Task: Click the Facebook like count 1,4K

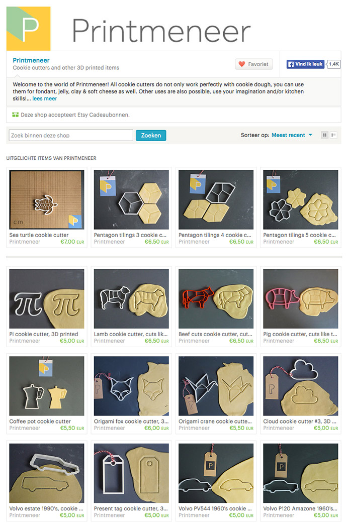Action: tap(334, 64)
